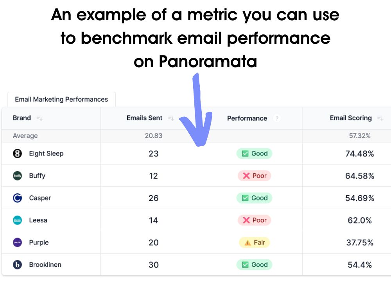Click Buffy's Poor performance badge
The width and height of the screenshot is (391, 293).
point(254,176)
